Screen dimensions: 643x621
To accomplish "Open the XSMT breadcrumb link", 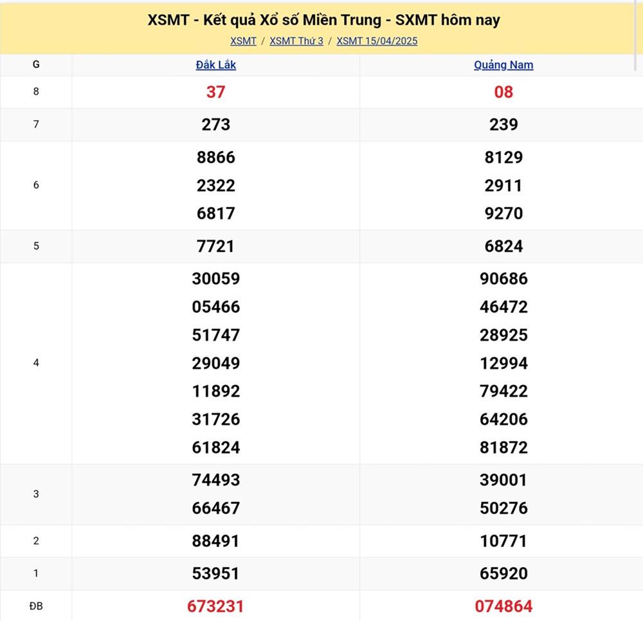I will 243,41.
